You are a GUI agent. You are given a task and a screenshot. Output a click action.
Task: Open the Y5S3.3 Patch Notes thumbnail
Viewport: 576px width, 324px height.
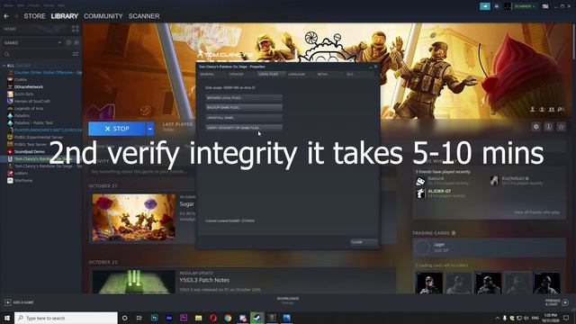coord(134,282)
